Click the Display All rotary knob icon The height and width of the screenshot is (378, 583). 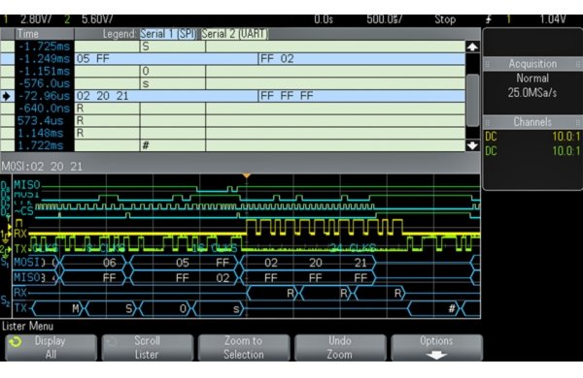[x=16, y=341]
